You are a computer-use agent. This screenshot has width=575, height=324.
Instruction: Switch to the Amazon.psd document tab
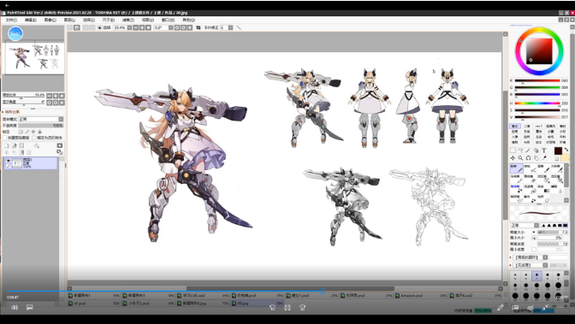click(421, 296)
